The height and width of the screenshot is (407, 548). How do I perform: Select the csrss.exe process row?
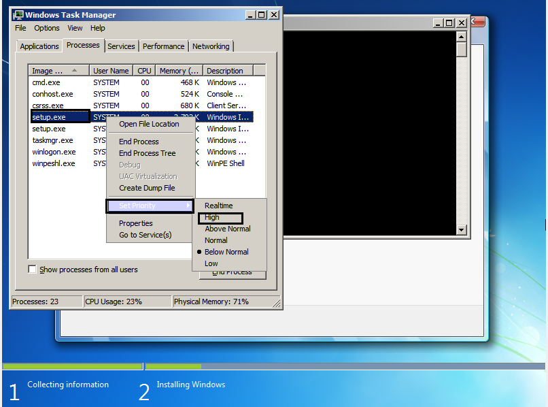click(141, 105)
